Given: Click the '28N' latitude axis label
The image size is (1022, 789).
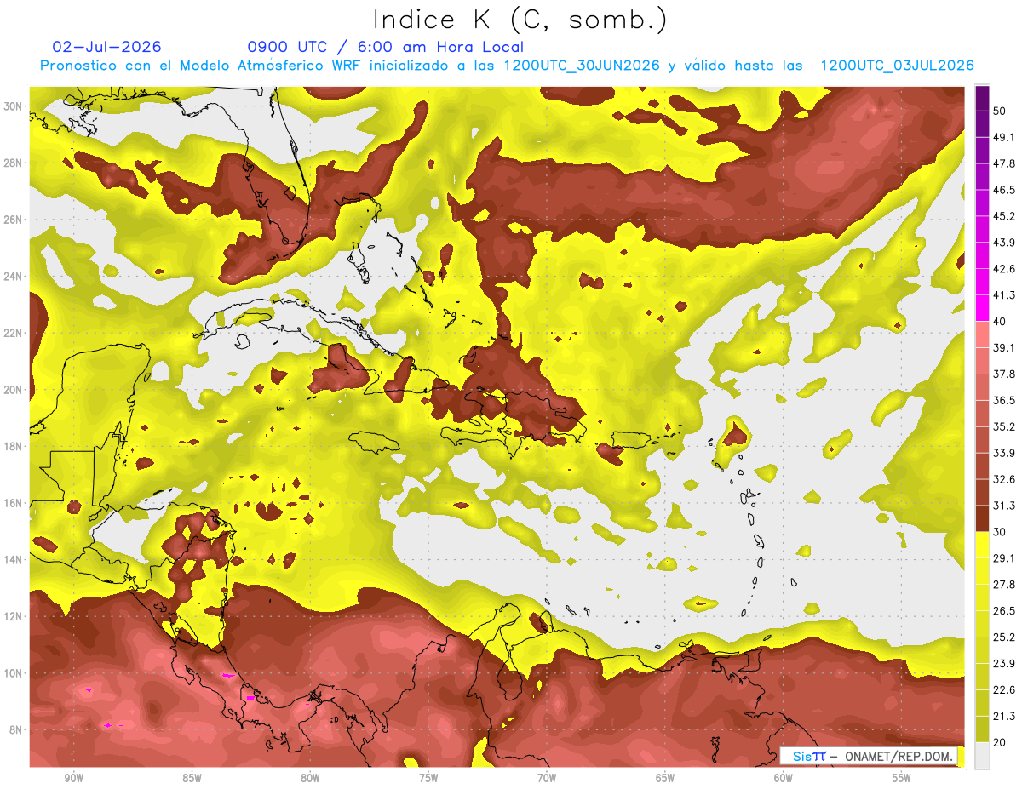Looking at the screenshot, I should (14, 163).
